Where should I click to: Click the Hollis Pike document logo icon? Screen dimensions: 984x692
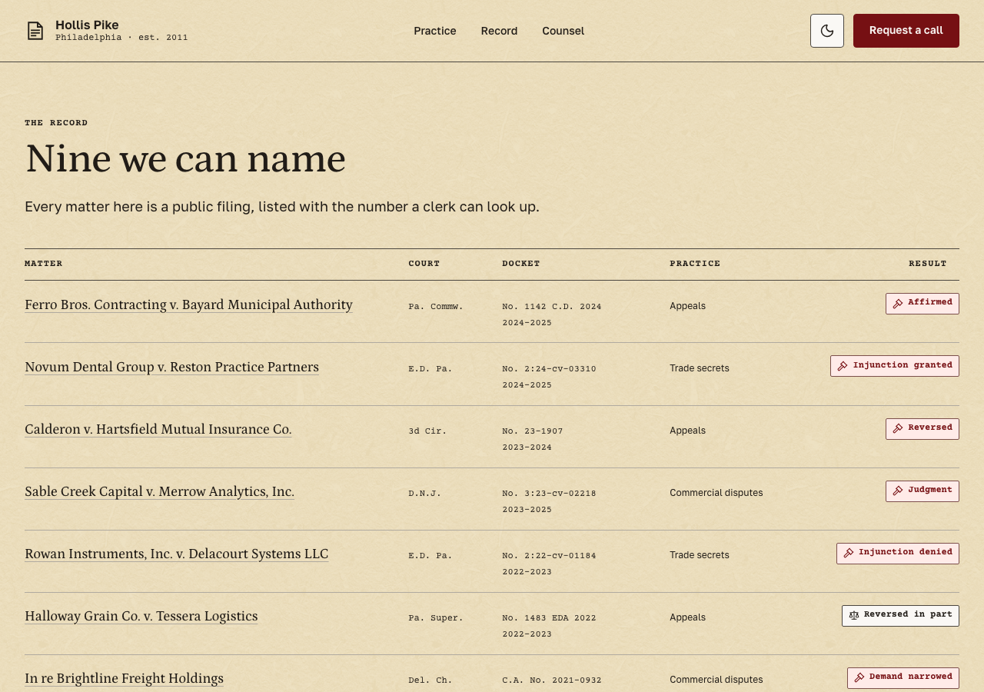[x=35, y=31]
